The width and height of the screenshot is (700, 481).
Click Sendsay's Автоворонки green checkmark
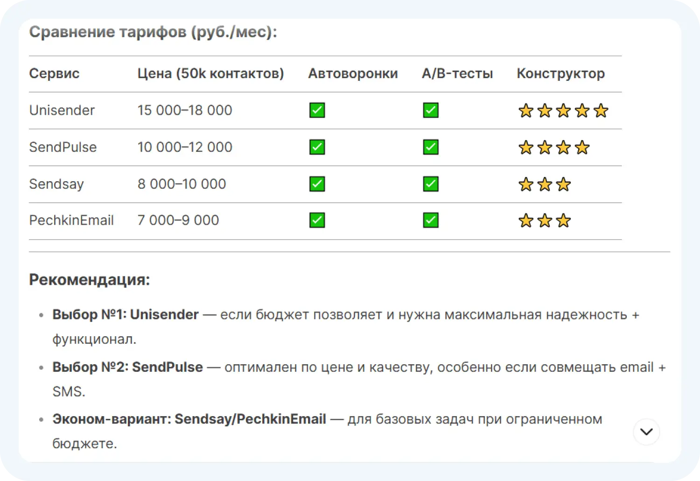point(317,184)
